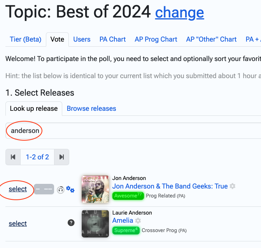This screenshot has height=248, width=261.
Task: Go to last page of results
Action: (61, 157)
